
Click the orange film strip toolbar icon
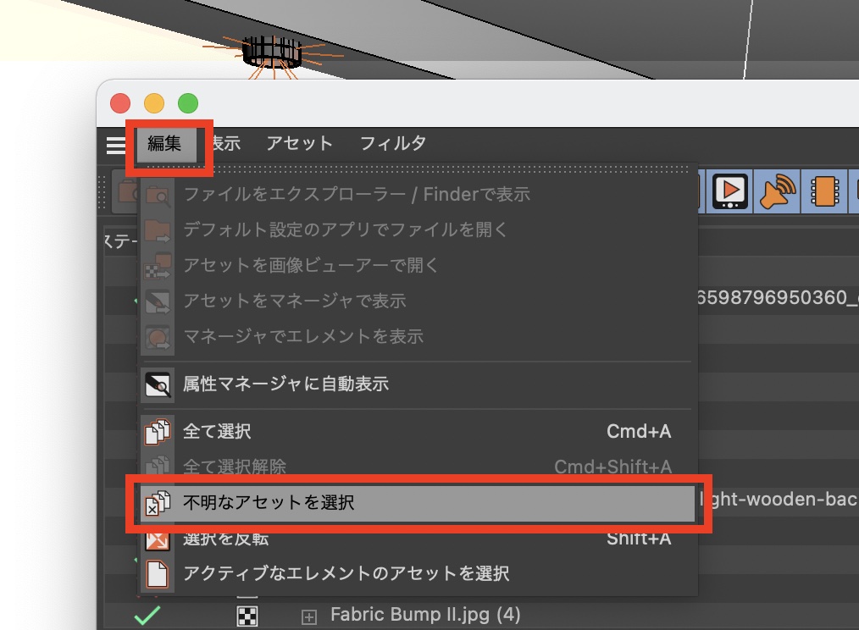pos(824,191)
